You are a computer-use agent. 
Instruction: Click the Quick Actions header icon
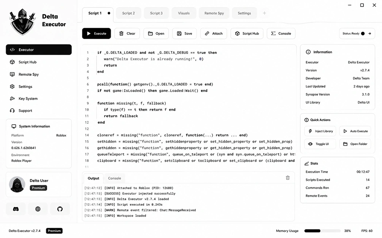pyautogui.click(x=306, y=120)
